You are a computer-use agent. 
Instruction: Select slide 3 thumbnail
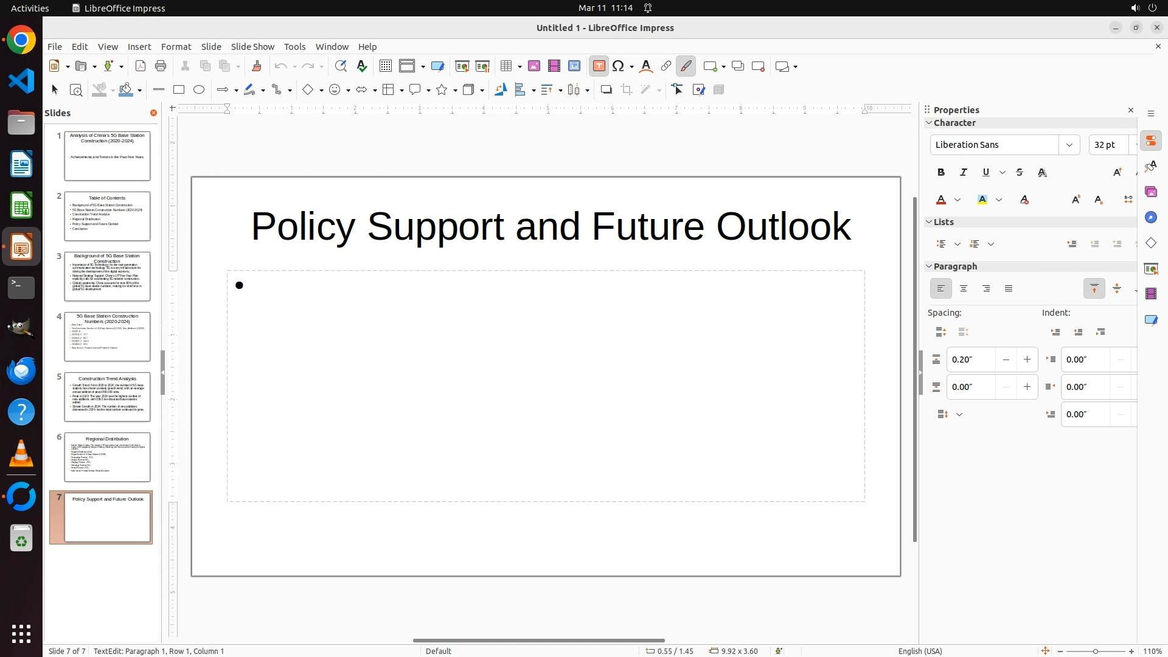click(107, 277)
